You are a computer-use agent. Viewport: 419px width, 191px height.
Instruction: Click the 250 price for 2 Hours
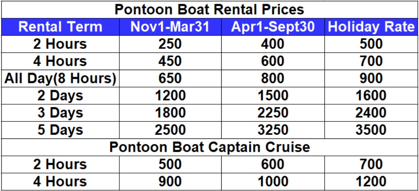tap(170, 44)
